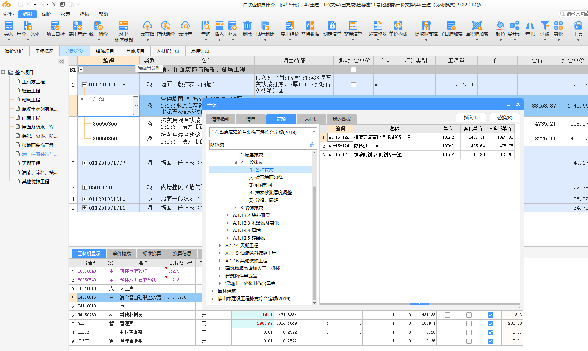Click the 插入(I) button in query dialog

pyautogui.click(x=471, y=117)
